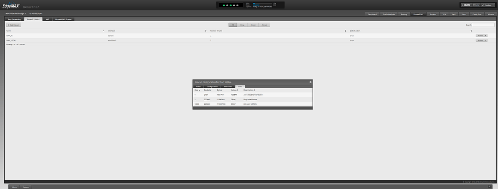Go to Dashboard tab
This screenshot has height=189, width=498.
pos(372,14)
